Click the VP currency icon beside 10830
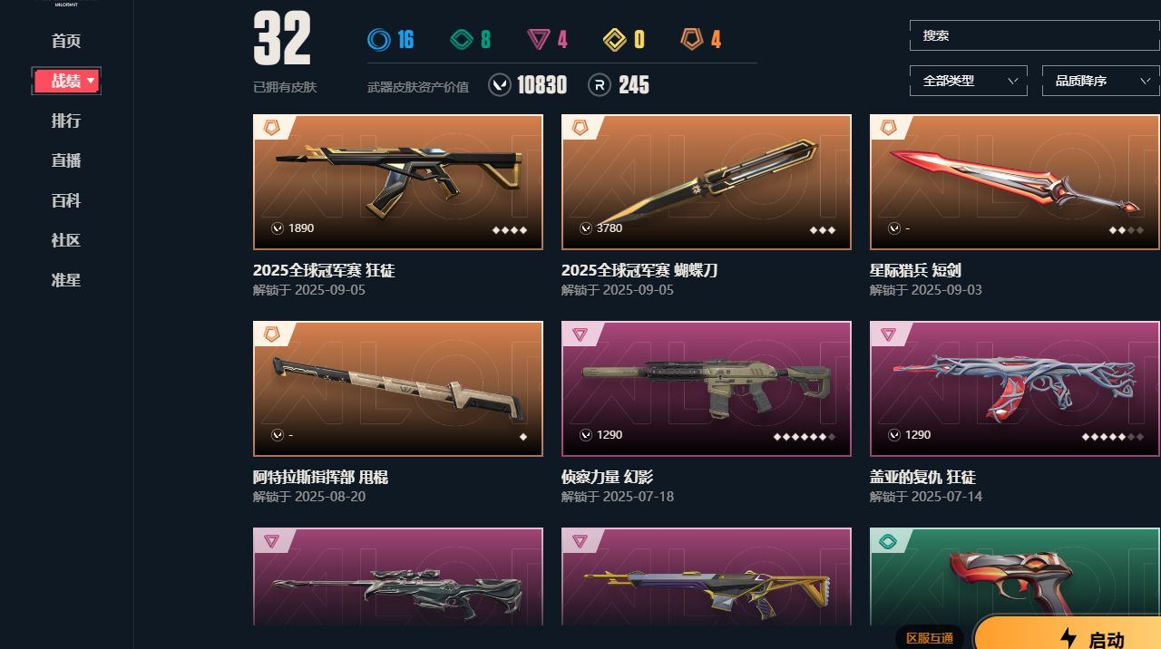 [499, 85]
